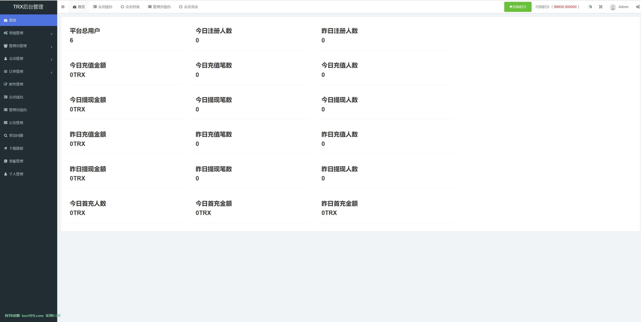The width and height of the screenshot is (641, 322).
Task: Click the 0TRX value under 昨日首充金额
Action: (x=329, y=213)
